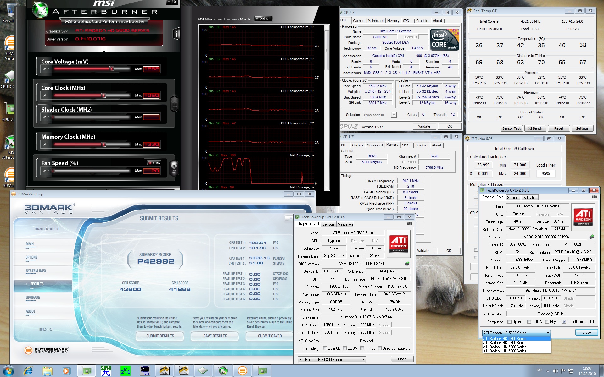Switch to Mainboard tab in top CPU-Z window

tap(376, 21)
